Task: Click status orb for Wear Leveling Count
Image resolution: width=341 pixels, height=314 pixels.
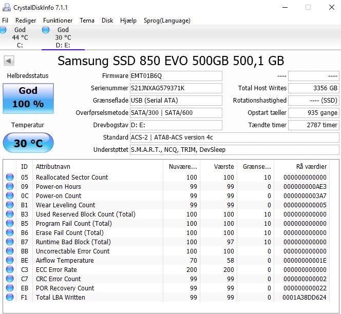Action: click(x=10, y=205)
